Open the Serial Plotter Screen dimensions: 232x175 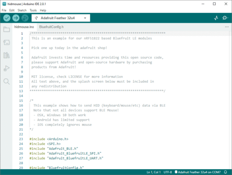216,18
